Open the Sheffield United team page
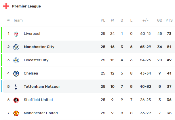This screenshot has width=175, height=120. click(x=38, y=100)
